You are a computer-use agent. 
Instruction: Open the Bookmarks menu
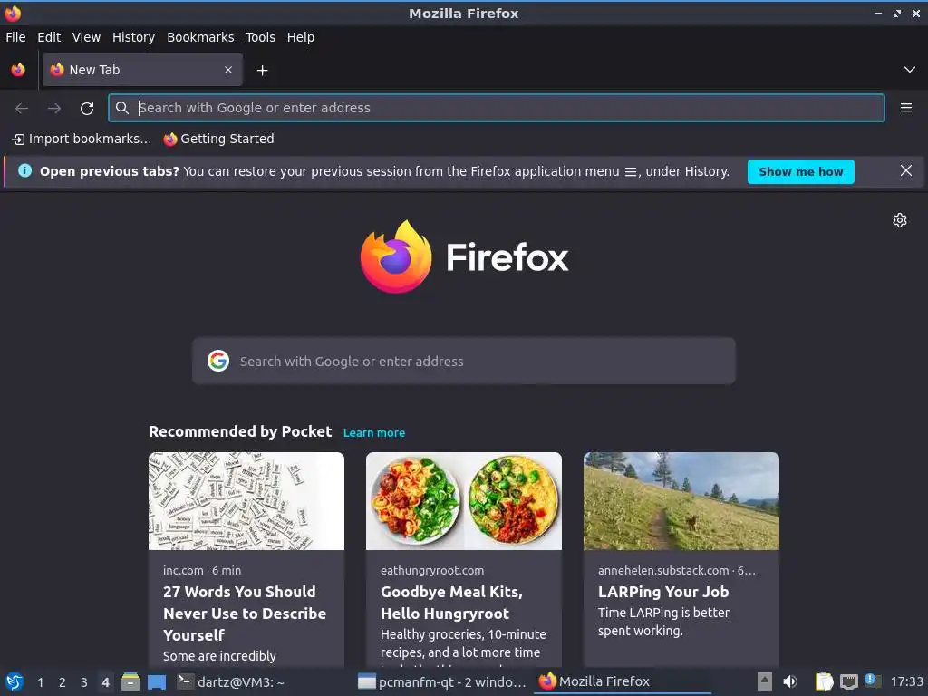(x=200, y=37)
